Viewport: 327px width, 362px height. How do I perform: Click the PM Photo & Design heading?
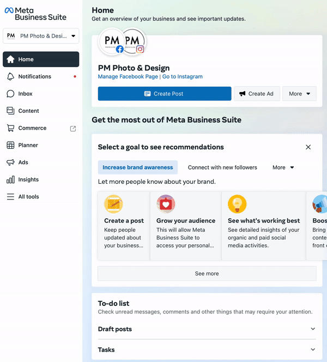point(134,68)
